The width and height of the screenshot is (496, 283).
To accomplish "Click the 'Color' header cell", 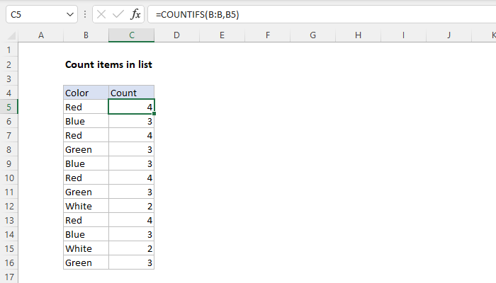I will pyautogui.click(x=86, y=93).
